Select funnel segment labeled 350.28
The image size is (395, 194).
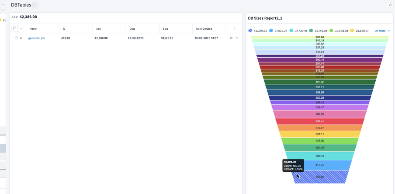[x=320, y=98]
